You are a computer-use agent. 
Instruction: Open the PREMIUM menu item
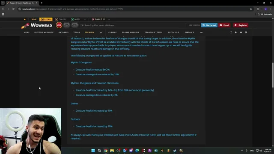pos(89,33)
